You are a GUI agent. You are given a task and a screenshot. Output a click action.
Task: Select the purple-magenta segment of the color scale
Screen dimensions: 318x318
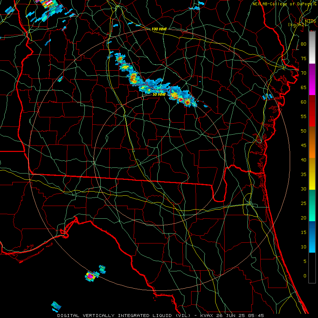tap(312, 79)
